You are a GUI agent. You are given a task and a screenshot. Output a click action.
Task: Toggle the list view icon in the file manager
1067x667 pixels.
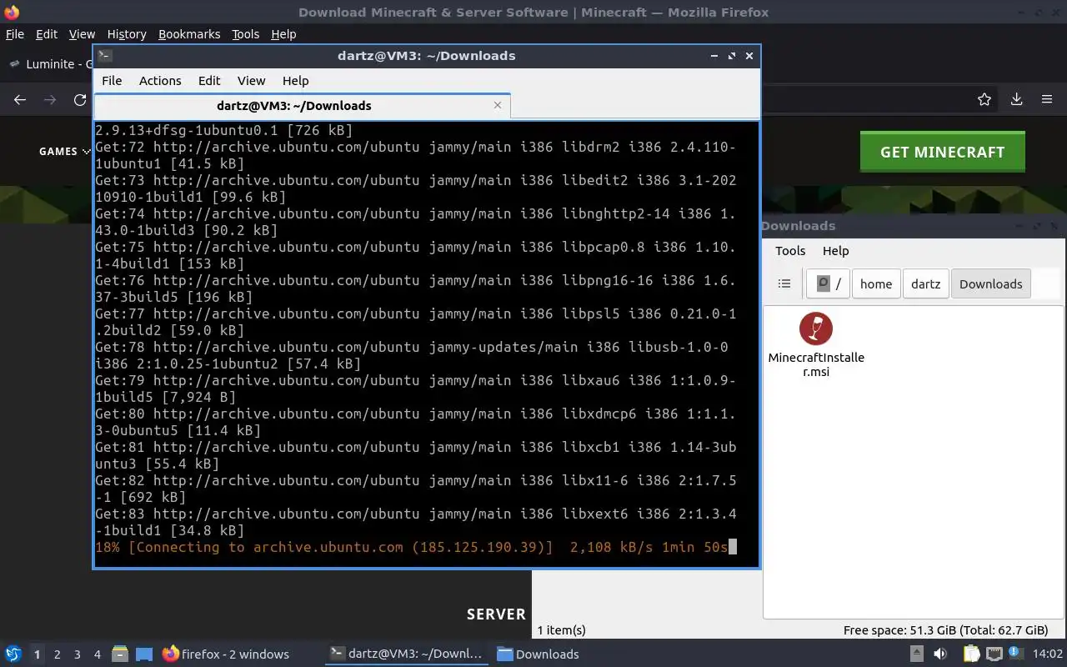(784, 283)
